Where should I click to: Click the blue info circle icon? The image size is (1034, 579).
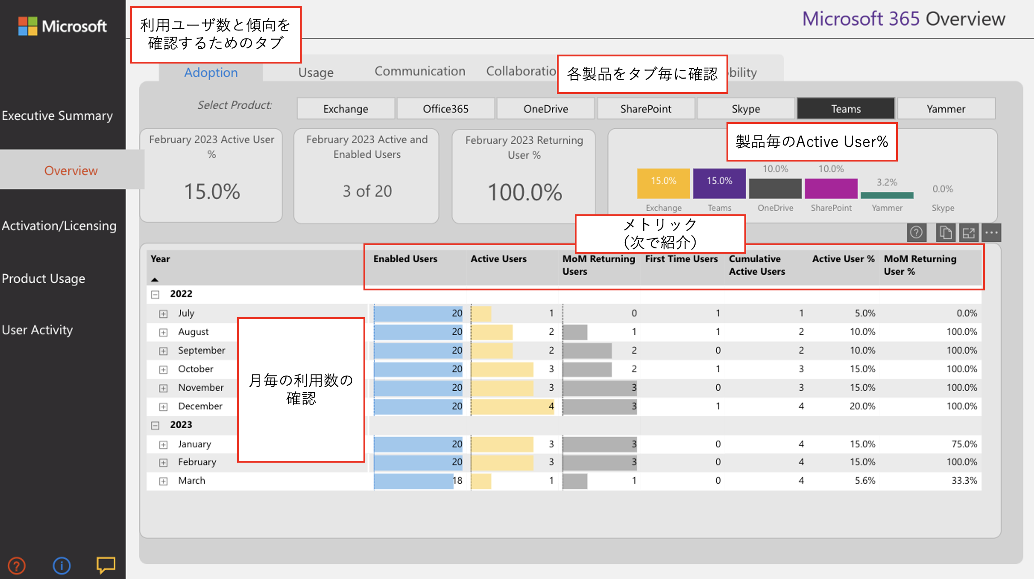click(x=61, y=566)
